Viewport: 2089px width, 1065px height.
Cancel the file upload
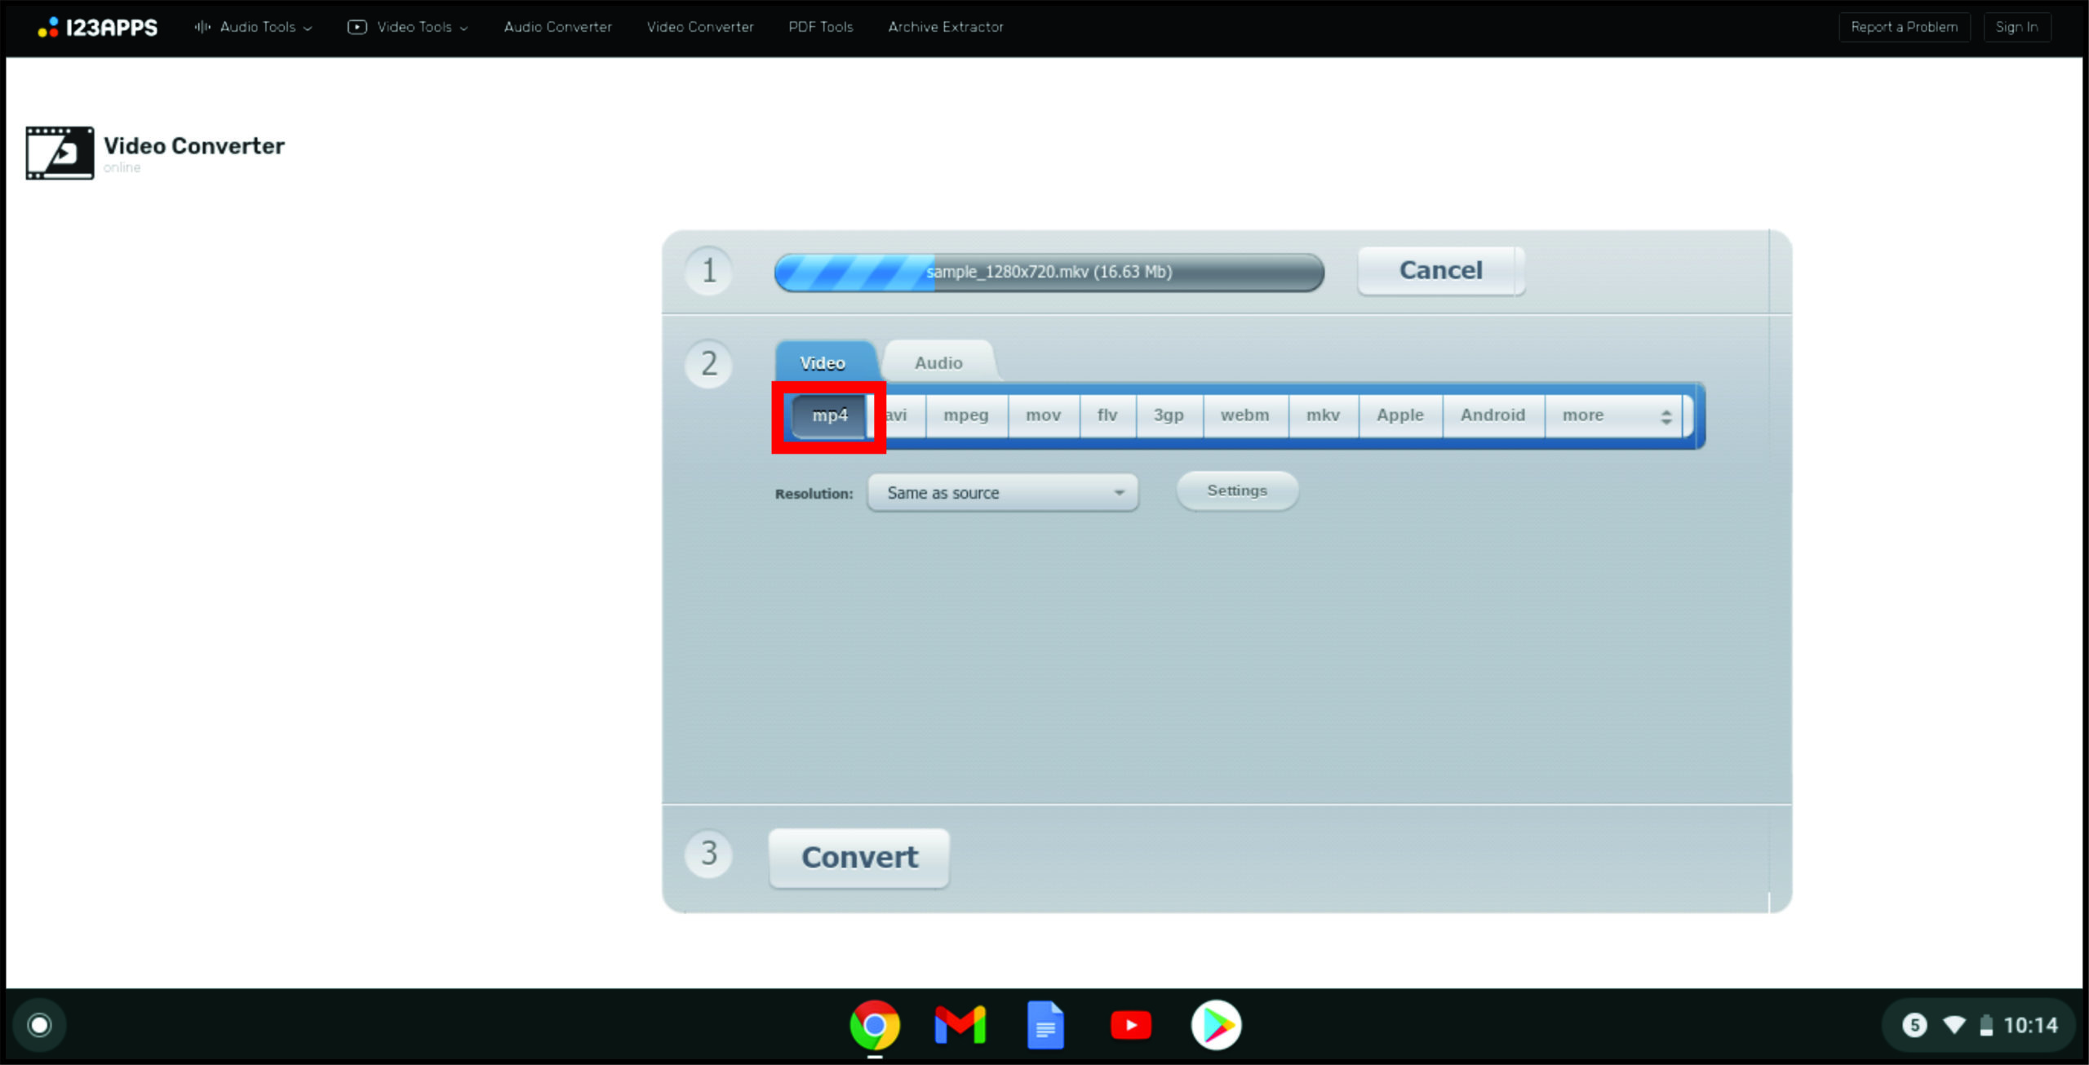pyautogui.click(x=1440, y=270)
